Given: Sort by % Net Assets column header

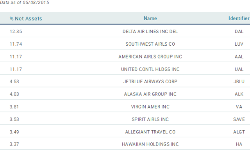Looking at the screenshot, I should pyautogui.click(x=26, y=18).
